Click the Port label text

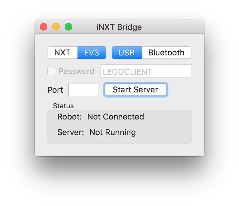[55, 90]
